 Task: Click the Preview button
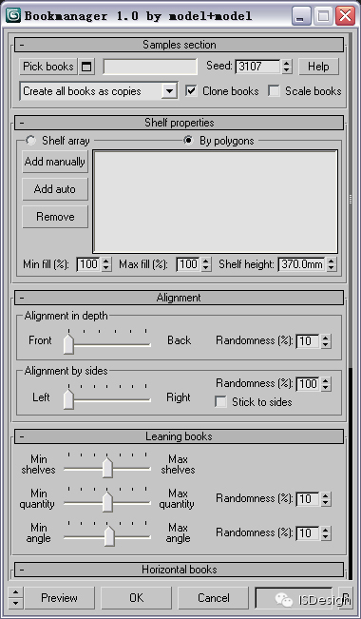click(x=59, y=597)
